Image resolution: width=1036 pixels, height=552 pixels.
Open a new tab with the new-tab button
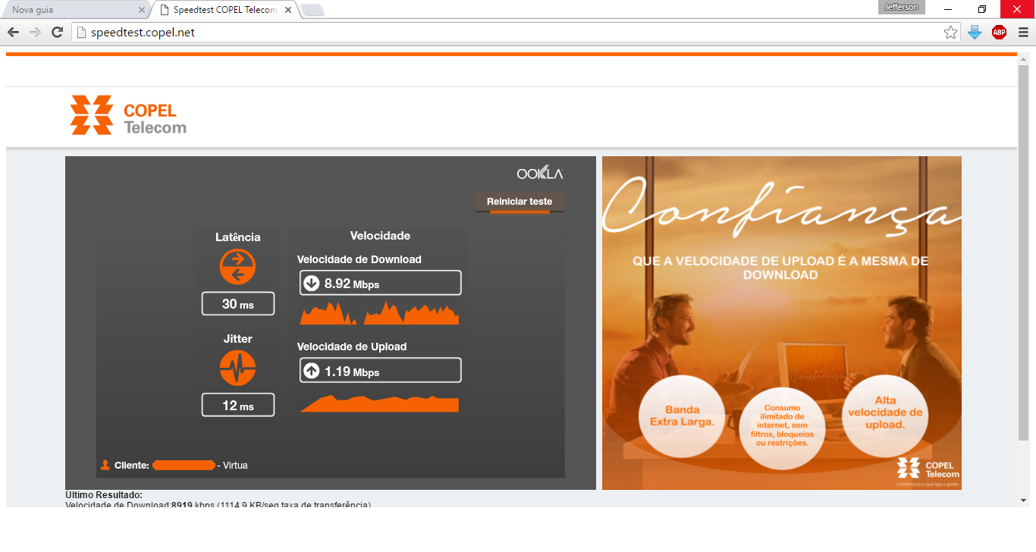[x=312, y=11]
